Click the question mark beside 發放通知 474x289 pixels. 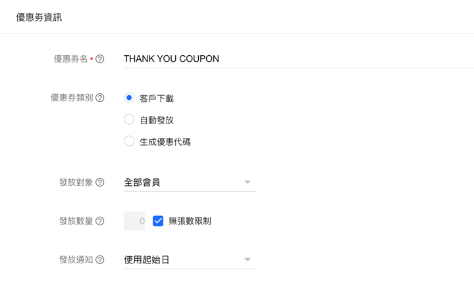click(x=100, y=260)
